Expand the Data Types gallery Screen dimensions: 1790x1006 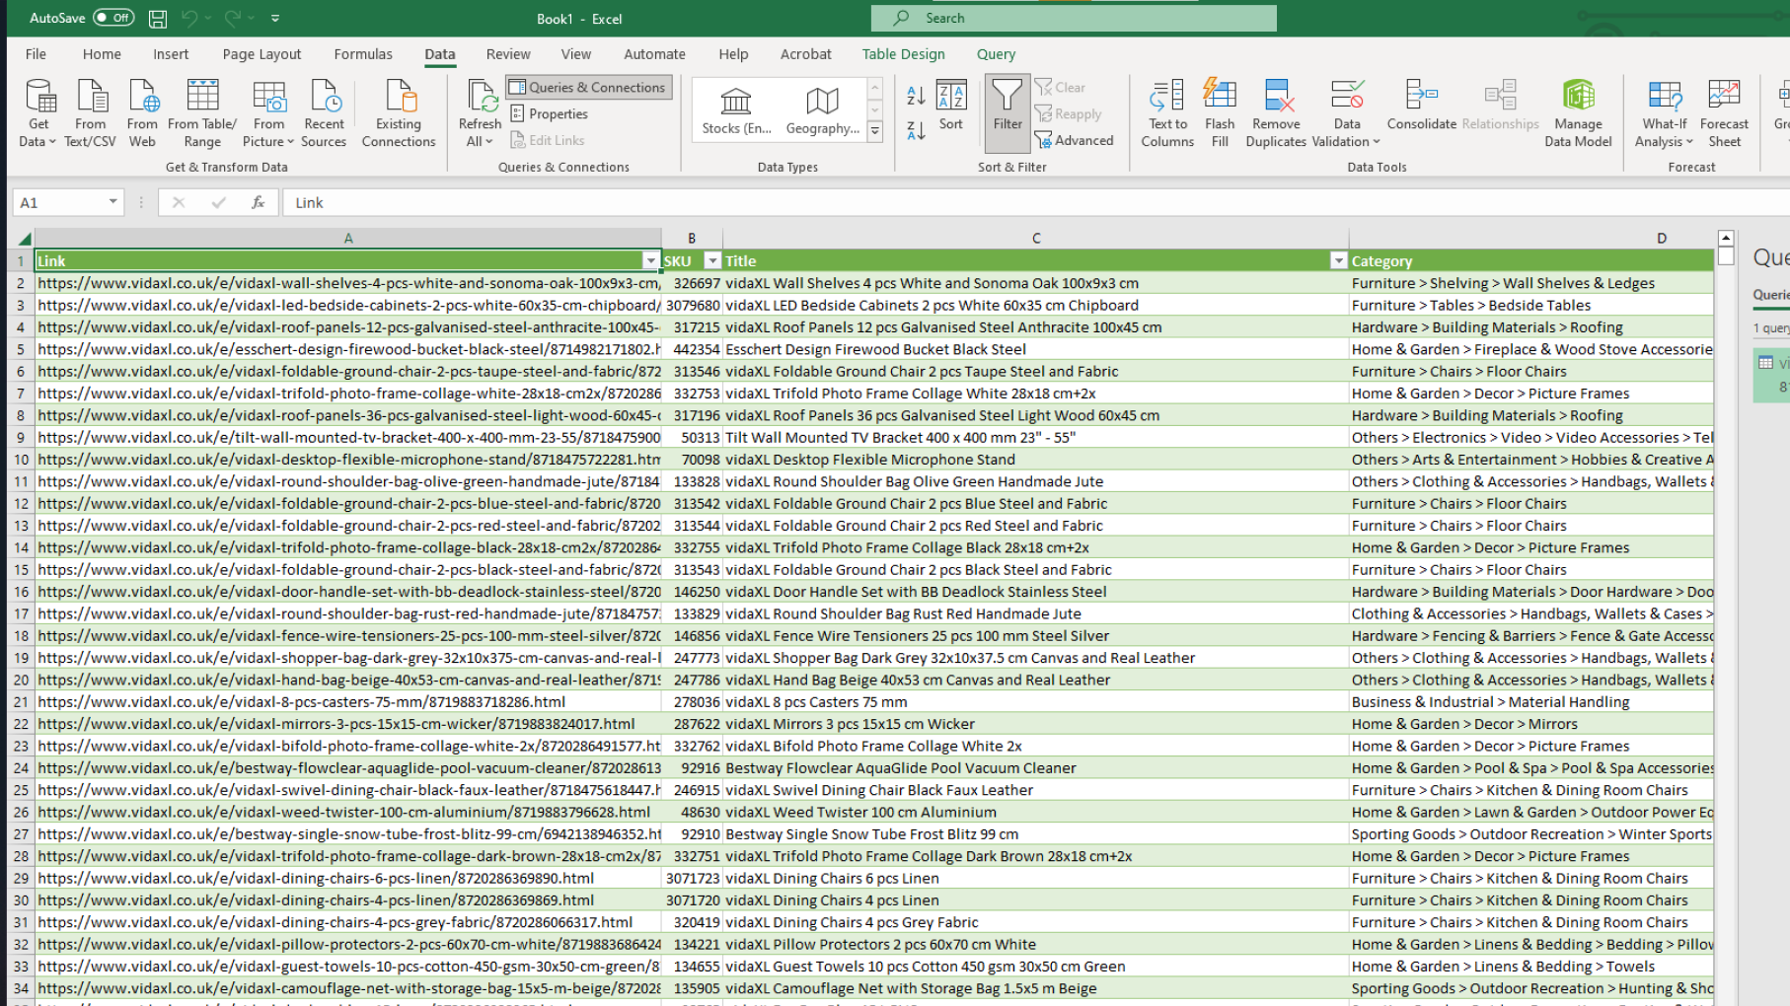click(874, 130)
